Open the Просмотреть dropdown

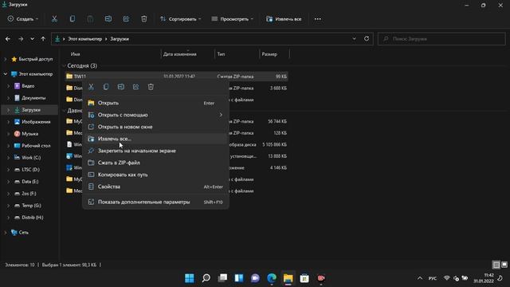coord(232,19)
